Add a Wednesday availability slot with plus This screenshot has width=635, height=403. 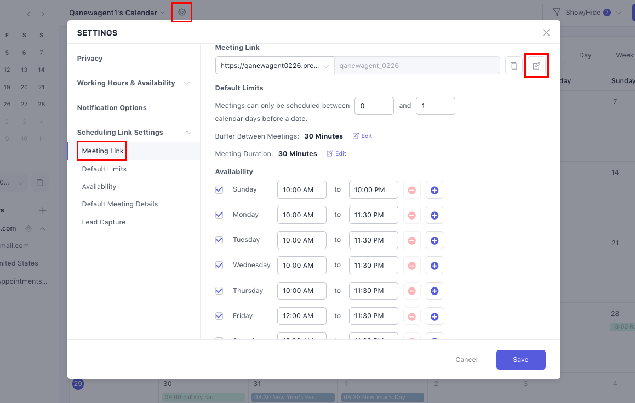click(434, 266)
